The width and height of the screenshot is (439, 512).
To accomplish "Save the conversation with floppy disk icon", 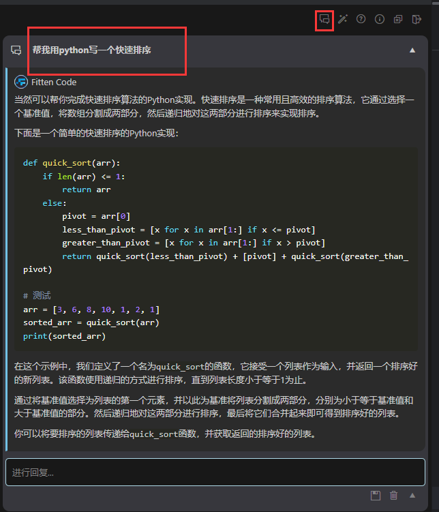I will pos(375,496).
